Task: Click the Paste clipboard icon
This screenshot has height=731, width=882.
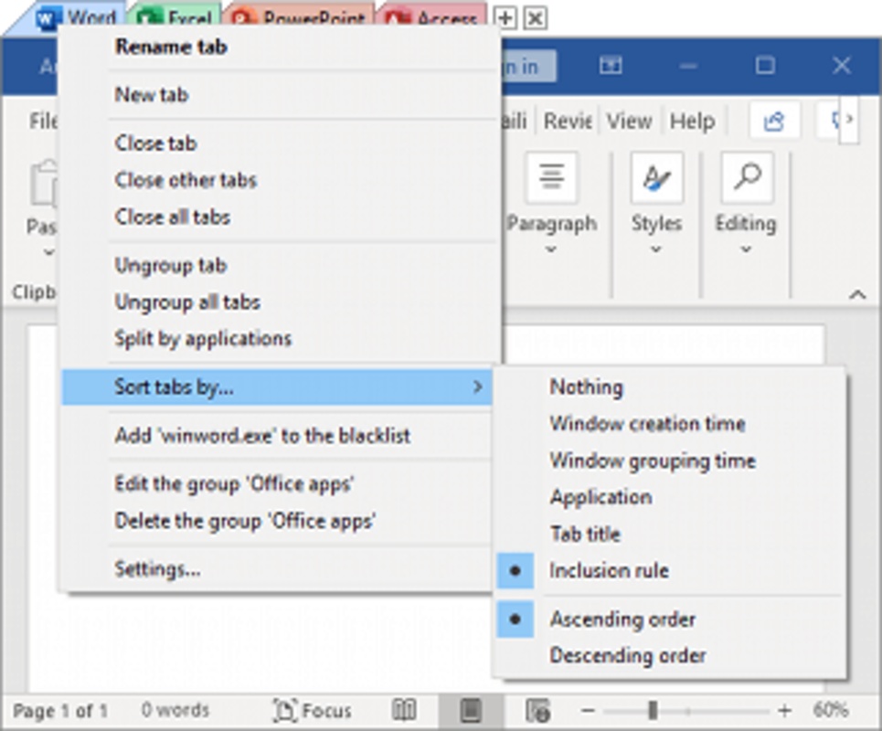Action: [45, 183]
